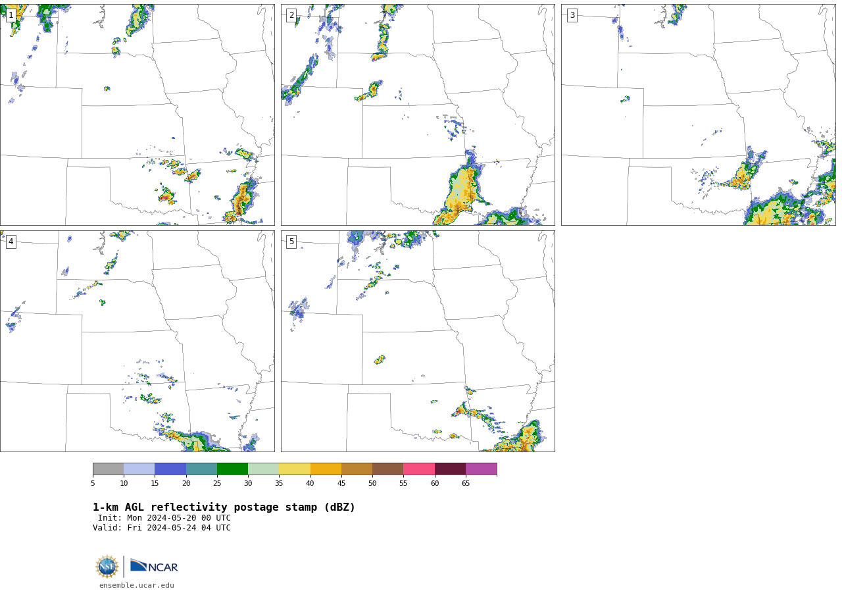Open ensemble member 5 reflectivity map
Viewport: 842px width, 593px height.
pyautogui.click(x=418, y=341)
